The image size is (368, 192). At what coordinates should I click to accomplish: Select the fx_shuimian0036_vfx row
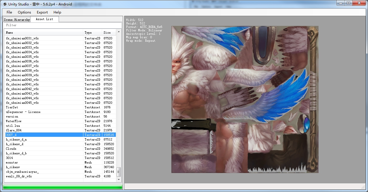coord(60,61)
